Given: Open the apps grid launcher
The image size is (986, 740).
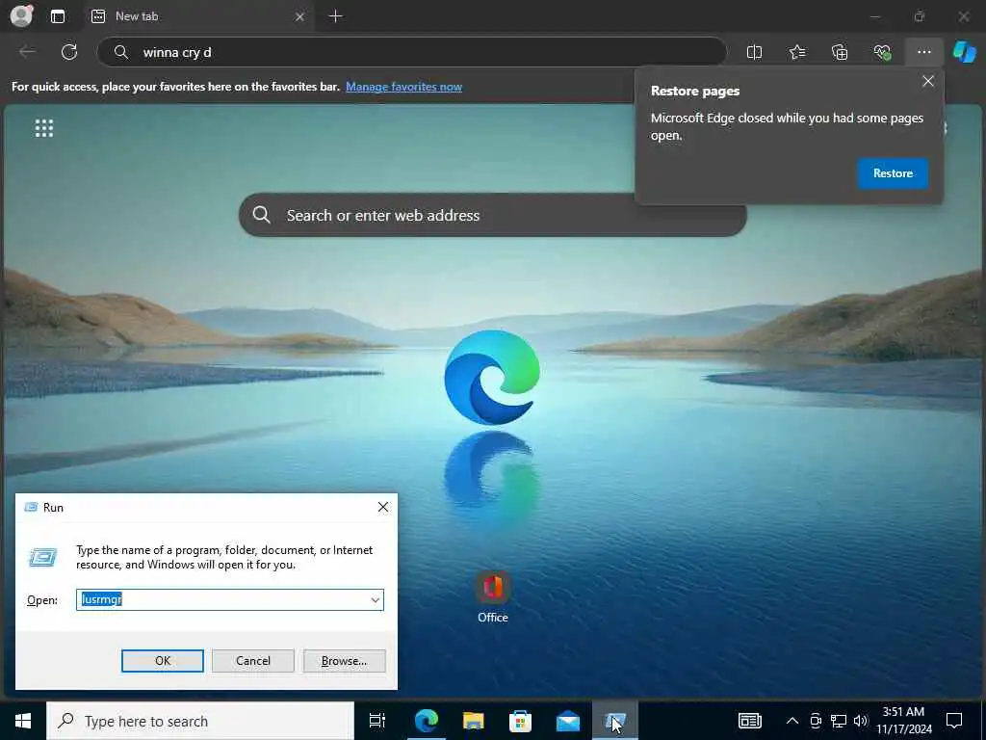Looking at the screenshot, I should pyautogui.click(x=44, y=128).
